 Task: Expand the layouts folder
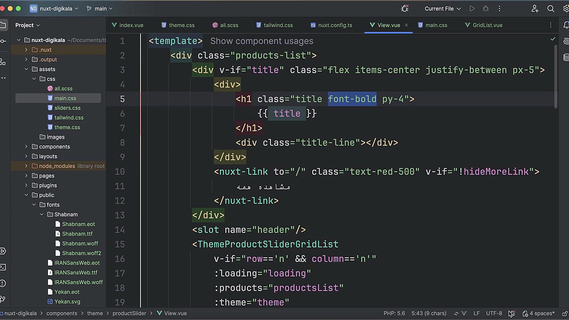tap(26, 156)
